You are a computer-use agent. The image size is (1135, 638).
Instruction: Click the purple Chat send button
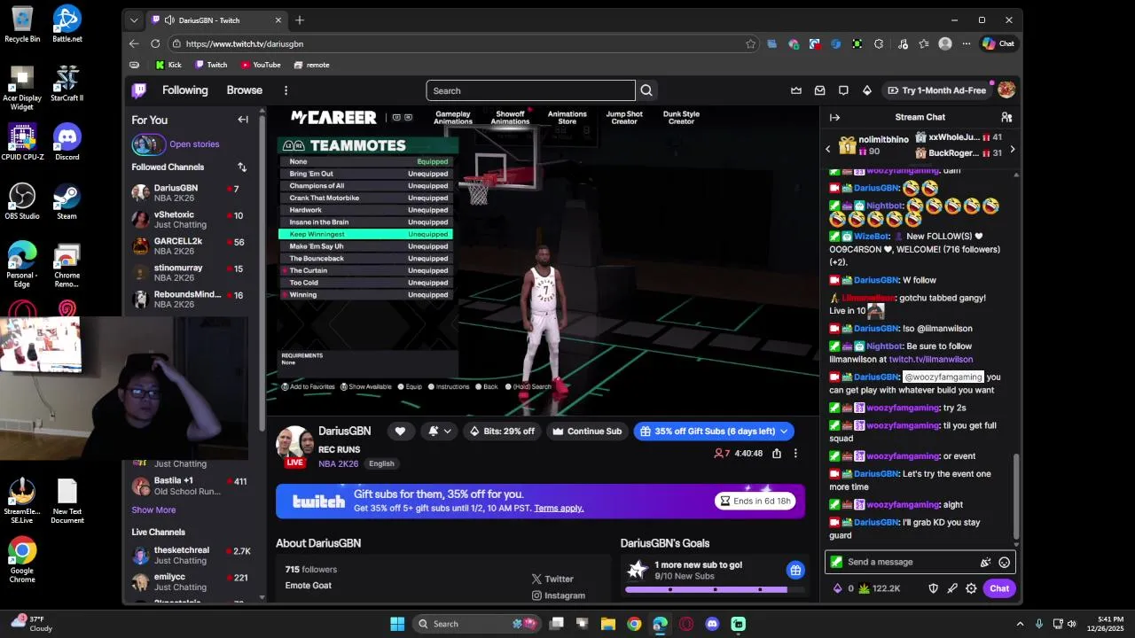[x=999, y=588]
